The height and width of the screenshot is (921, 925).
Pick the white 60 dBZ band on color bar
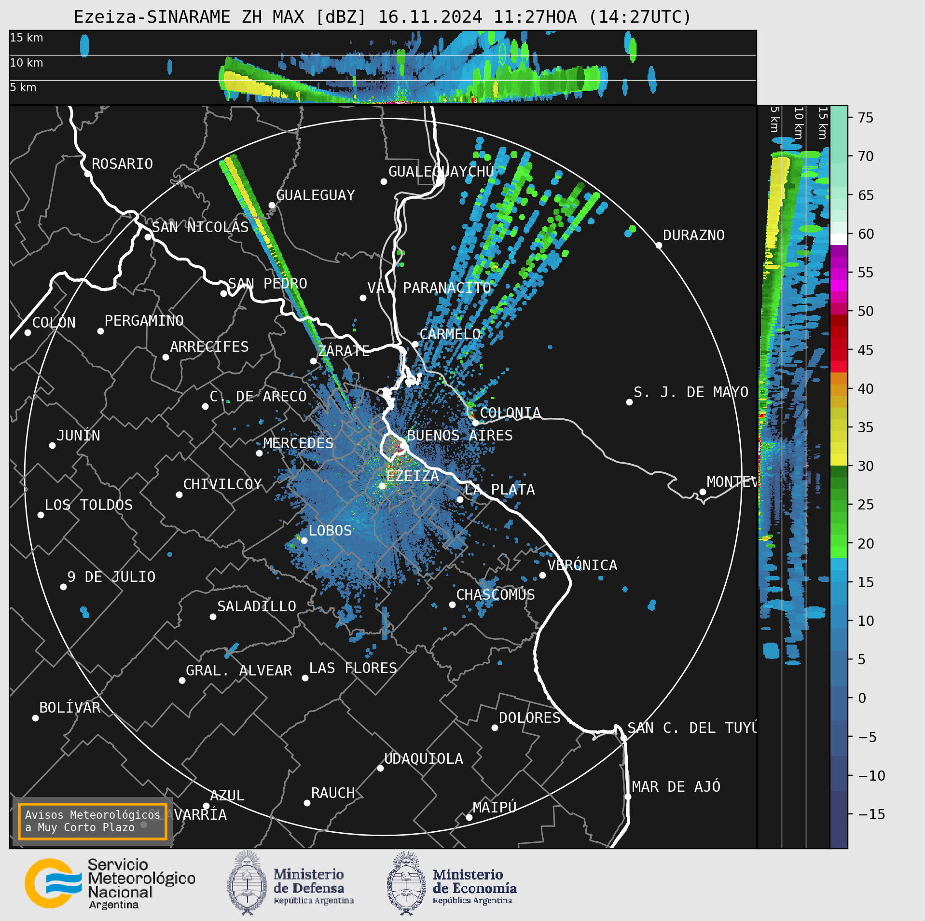(839, 239)
